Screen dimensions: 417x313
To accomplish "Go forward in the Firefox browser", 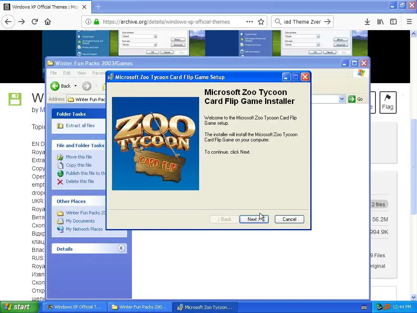I will click(x=22, y=22).
